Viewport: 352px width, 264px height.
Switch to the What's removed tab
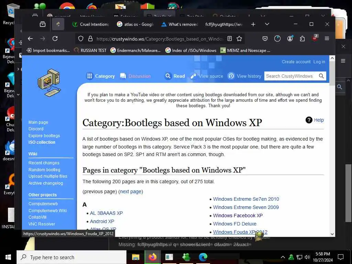pos(180,24)
